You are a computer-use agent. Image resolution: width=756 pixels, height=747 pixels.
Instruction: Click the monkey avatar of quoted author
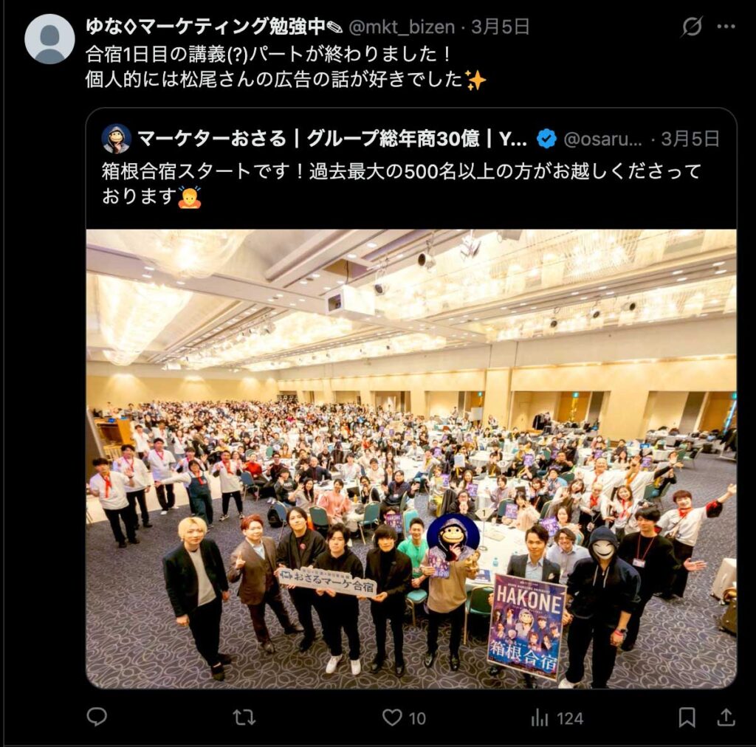pos(116,139)
